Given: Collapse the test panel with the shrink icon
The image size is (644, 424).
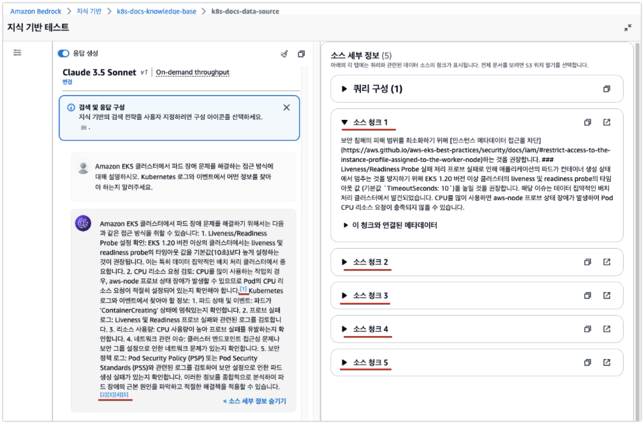Looking at the screenshot, I should pyautogui.click(x=627, y=27).
